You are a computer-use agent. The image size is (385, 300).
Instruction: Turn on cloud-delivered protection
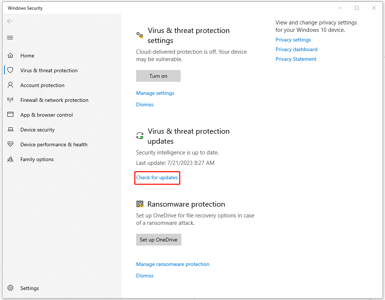(158, 76)
